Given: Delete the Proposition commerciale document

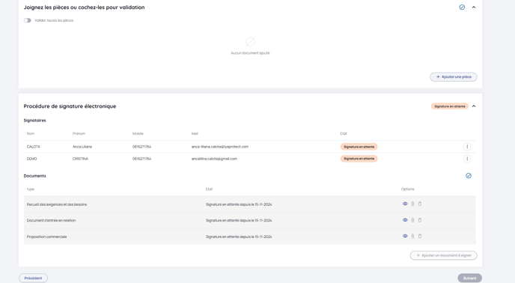Looking at the screenshot, I should pos(420,236).
